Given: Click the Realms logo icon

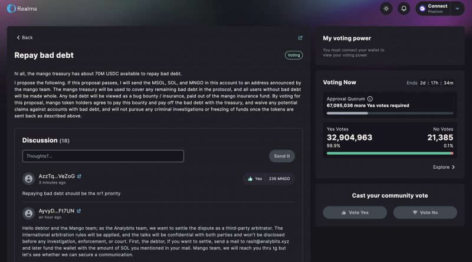Looking at the screenshot, I should [x=11, y=8].
